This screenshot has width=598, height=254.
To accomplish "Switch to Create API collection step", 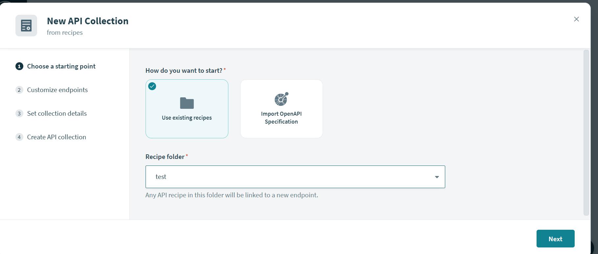I will click(x=57, y=137).
